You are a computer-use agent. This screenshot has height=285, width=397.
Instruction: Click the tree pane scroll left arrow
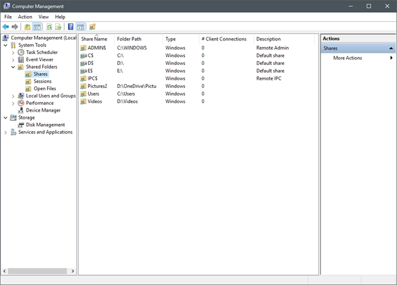(x=4, y=271)
